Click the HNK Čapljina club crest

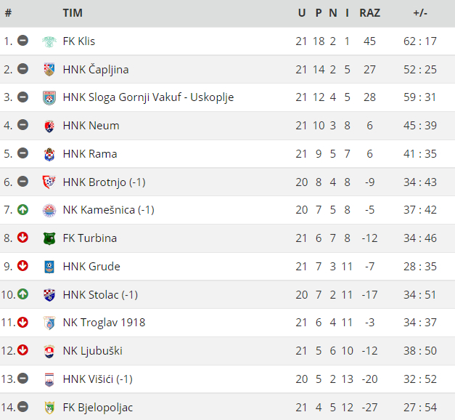tap(49, 70)
